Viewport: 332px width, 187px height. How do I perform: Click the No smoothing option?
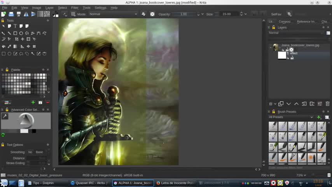pos(30,152)
